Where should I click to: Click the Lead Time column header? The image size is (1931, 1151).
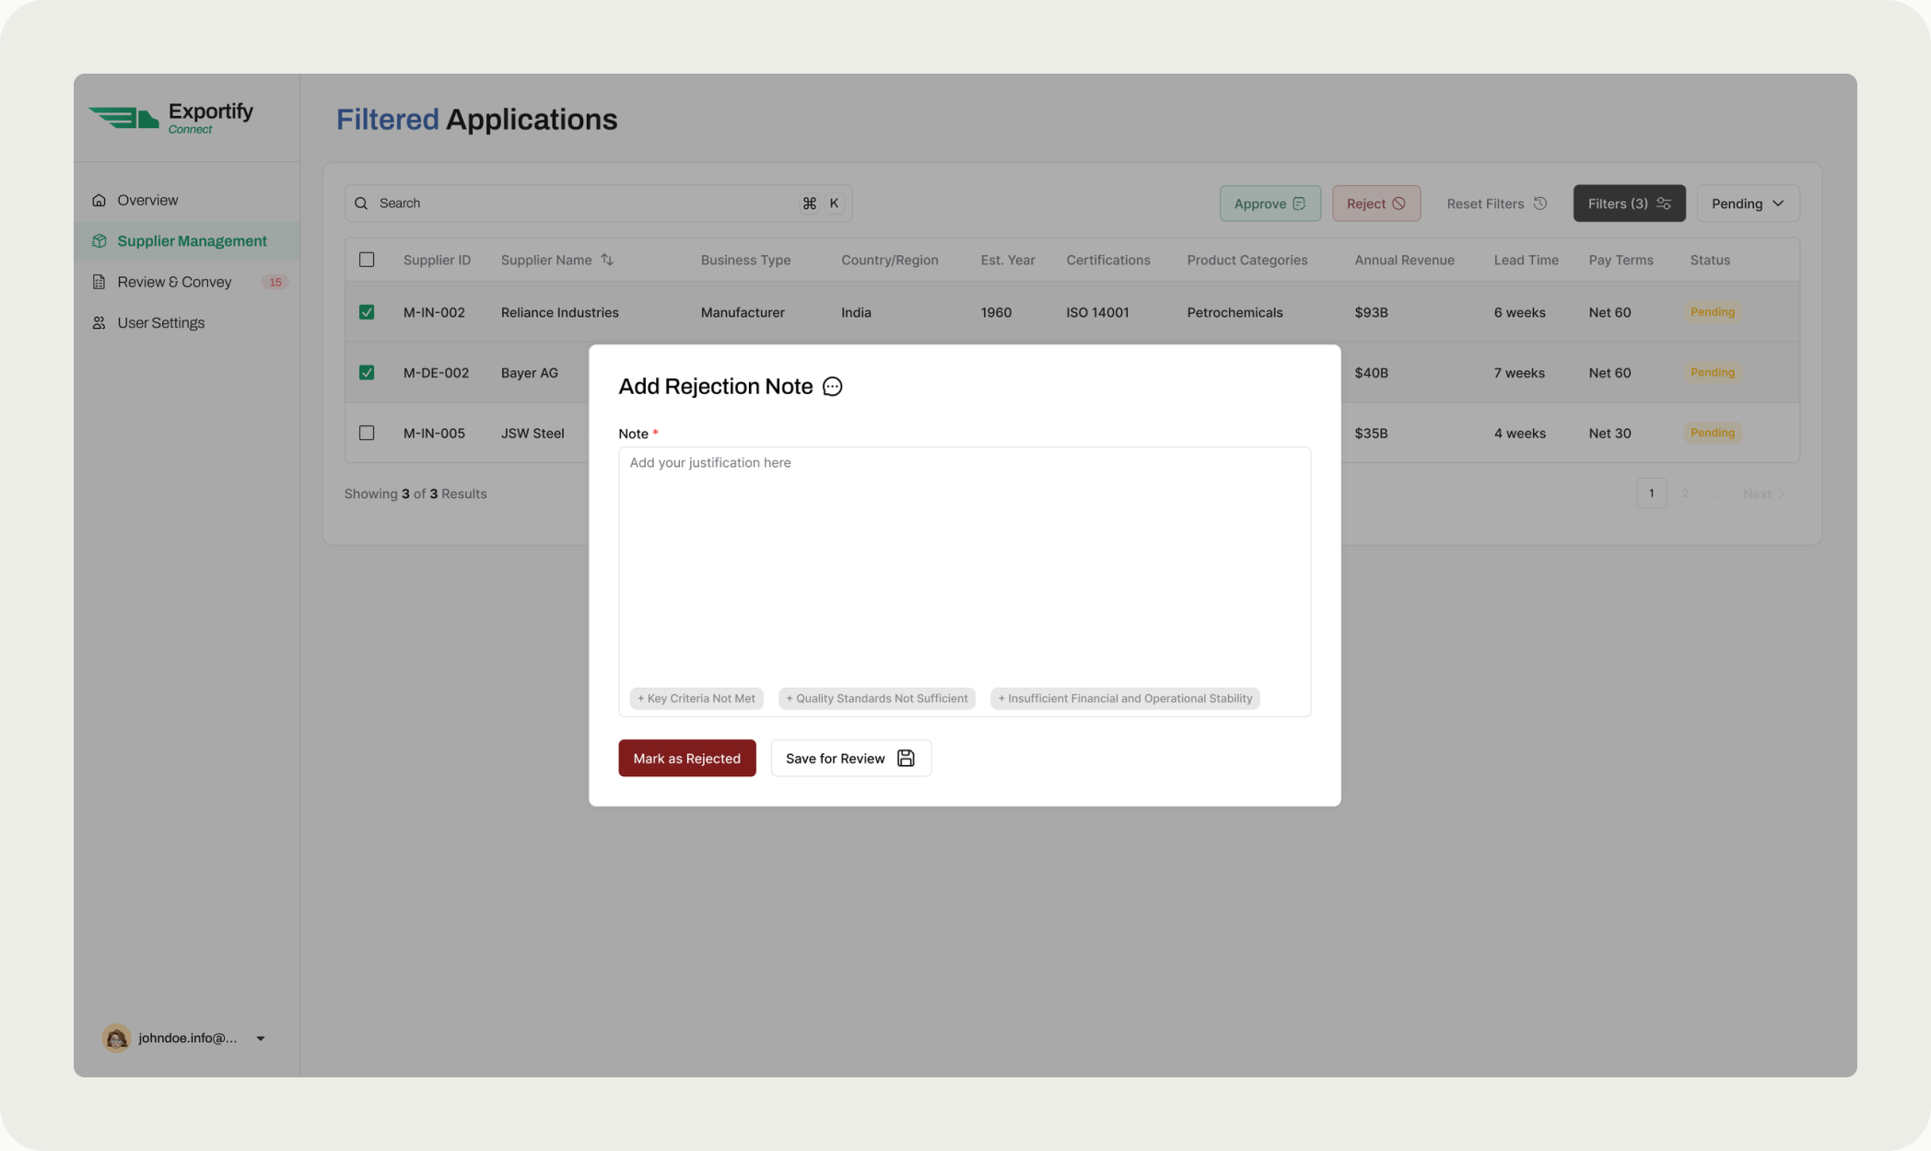pyautogui.click(x=1526, y=260)
